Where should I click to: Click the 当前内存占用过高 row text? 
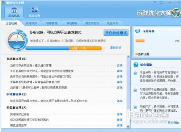point(31,65)
